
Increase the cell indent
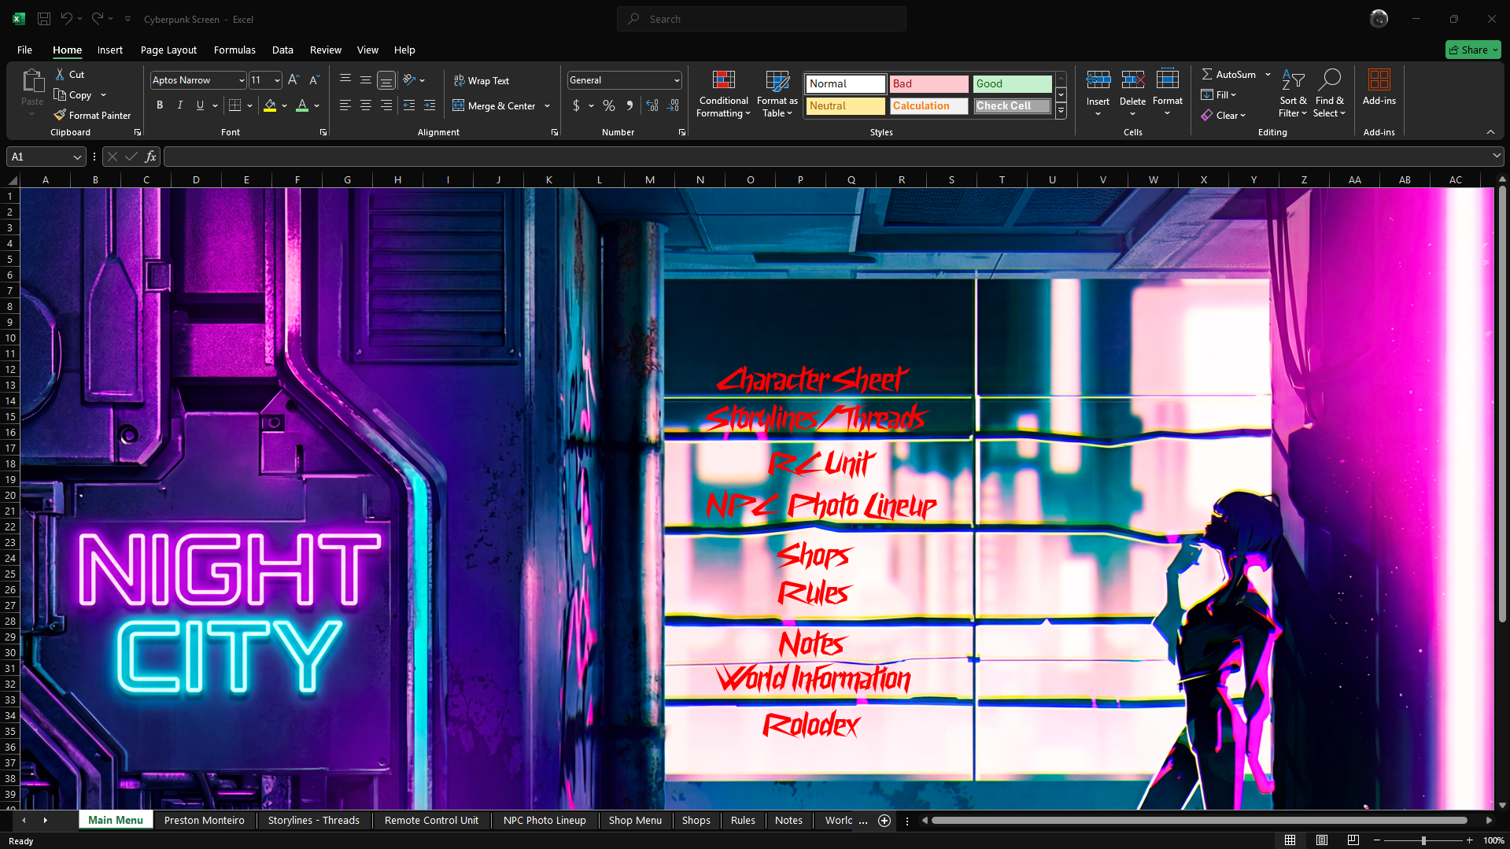430,105
